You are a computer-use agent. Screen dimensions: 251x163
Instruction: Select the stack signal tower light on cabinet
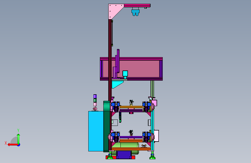(x=95, y=102)
